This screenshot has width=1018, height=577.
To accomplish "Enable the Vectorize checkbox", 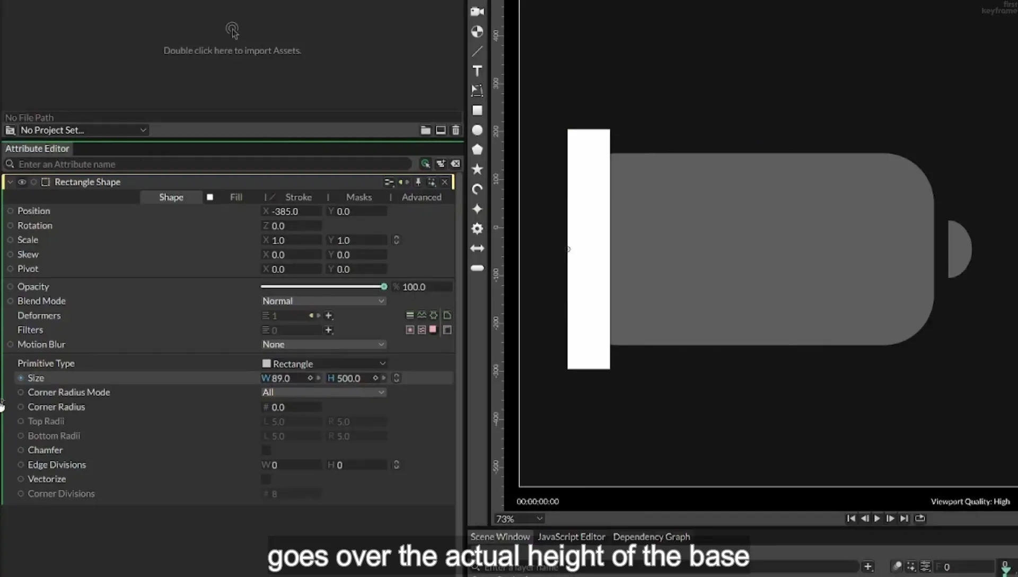I will 266,479.
